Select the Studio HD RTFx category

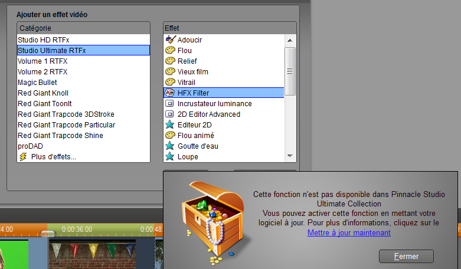[83, 40]
